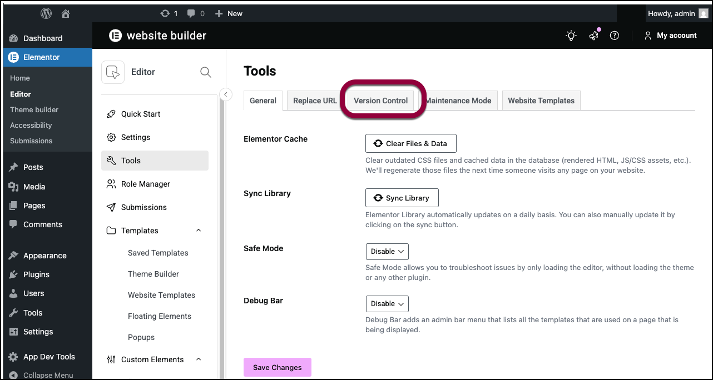Click the Templates folder icon

tap(111, 231)
